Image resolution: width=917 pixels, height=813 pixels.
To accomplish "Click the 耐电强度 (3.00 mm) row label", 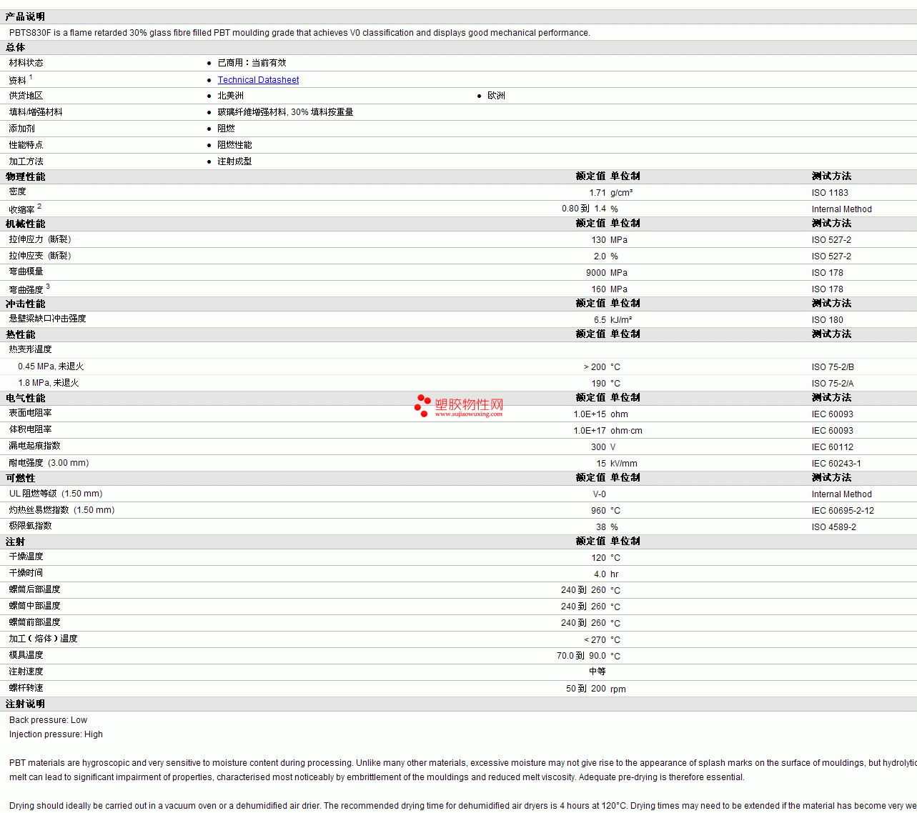I will (x=49, y=463).
